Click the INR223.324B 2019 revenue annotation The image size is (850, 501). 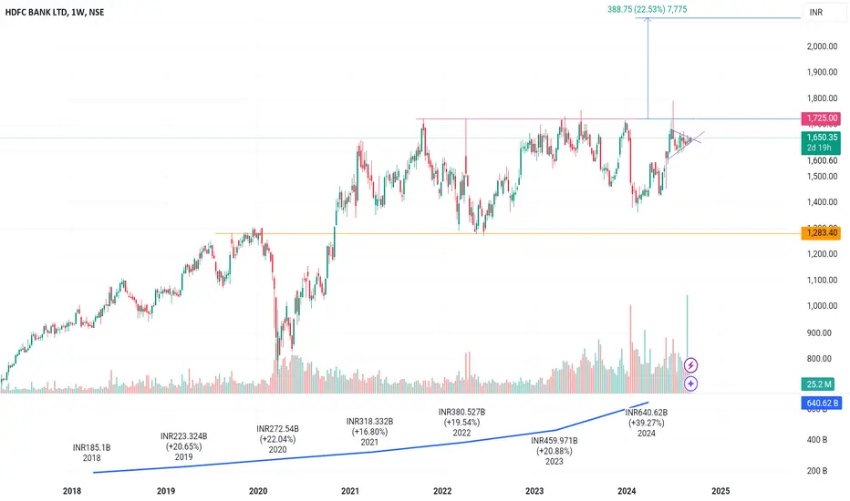pyautogui.click(x=183, y=446)
